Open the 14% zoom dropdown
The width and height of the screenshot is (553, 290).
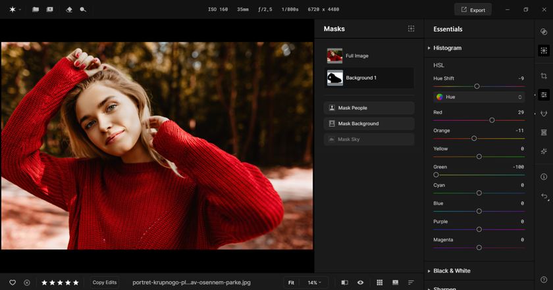coord(314,283)
